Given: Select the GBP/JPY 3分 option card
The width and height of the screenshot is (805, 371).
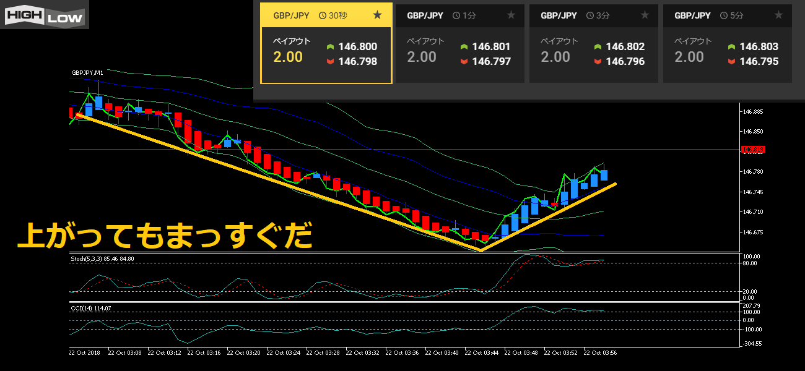Looking at the screenshot, I should pyautogui.click(x=593, y=43).
